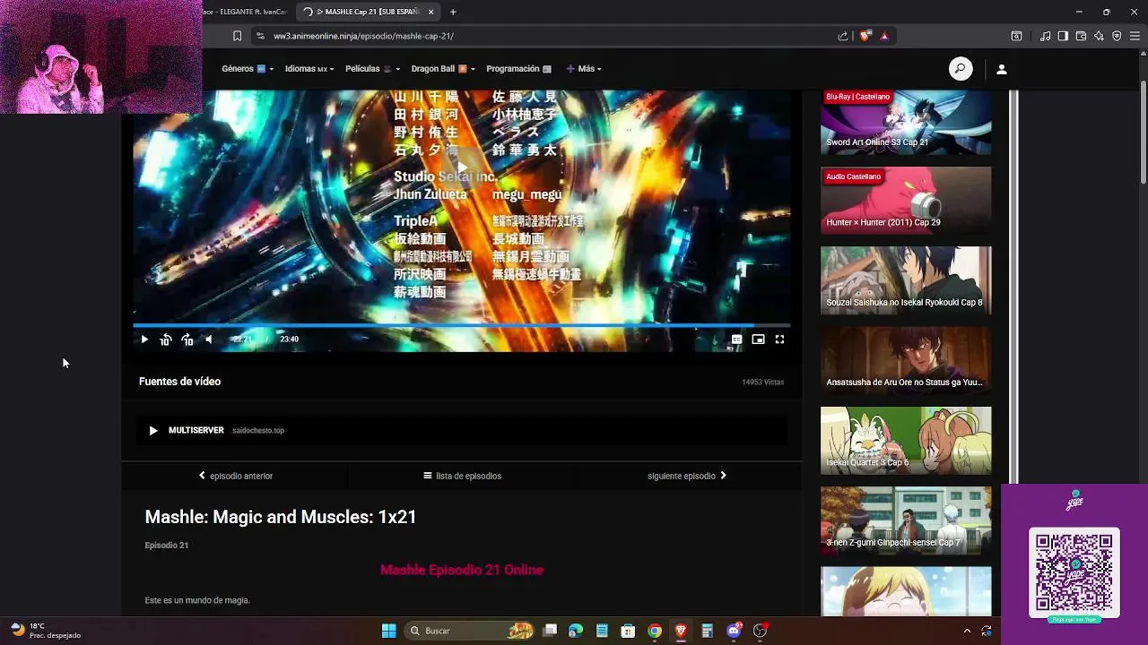This screenshot has width=1148, height=645.
Task: Go to episodio anterior
Action: (235, 476)
